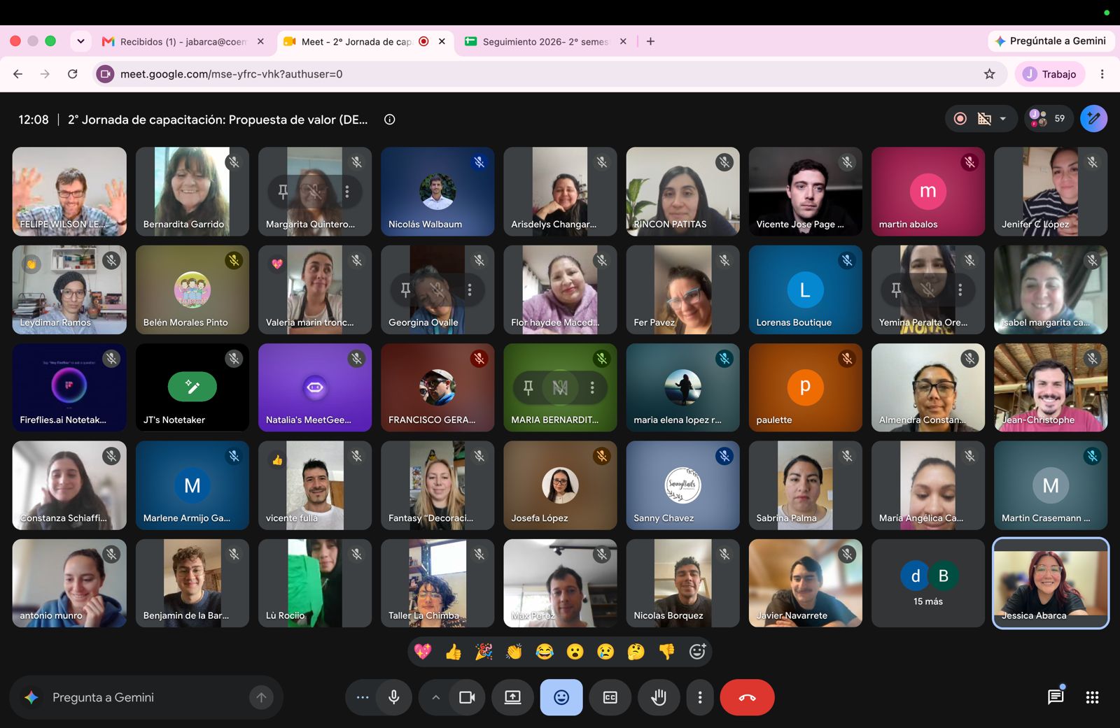Switch to the Seguimiento 2026 spreadsheet tab
The image size is (1120, 728).
coord(546,41)
